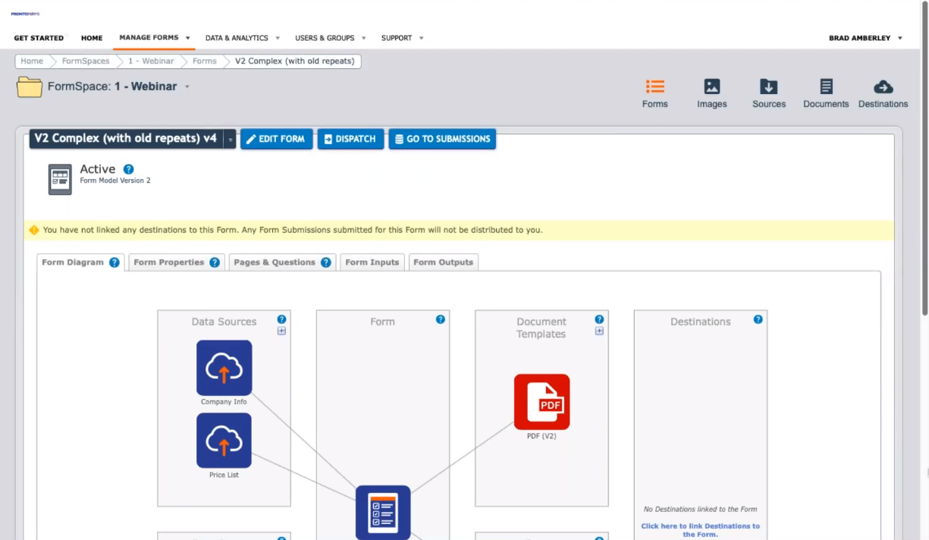Open the form version dropdown arrow
This screenshot has height=540, width=929.
(230, 140)
